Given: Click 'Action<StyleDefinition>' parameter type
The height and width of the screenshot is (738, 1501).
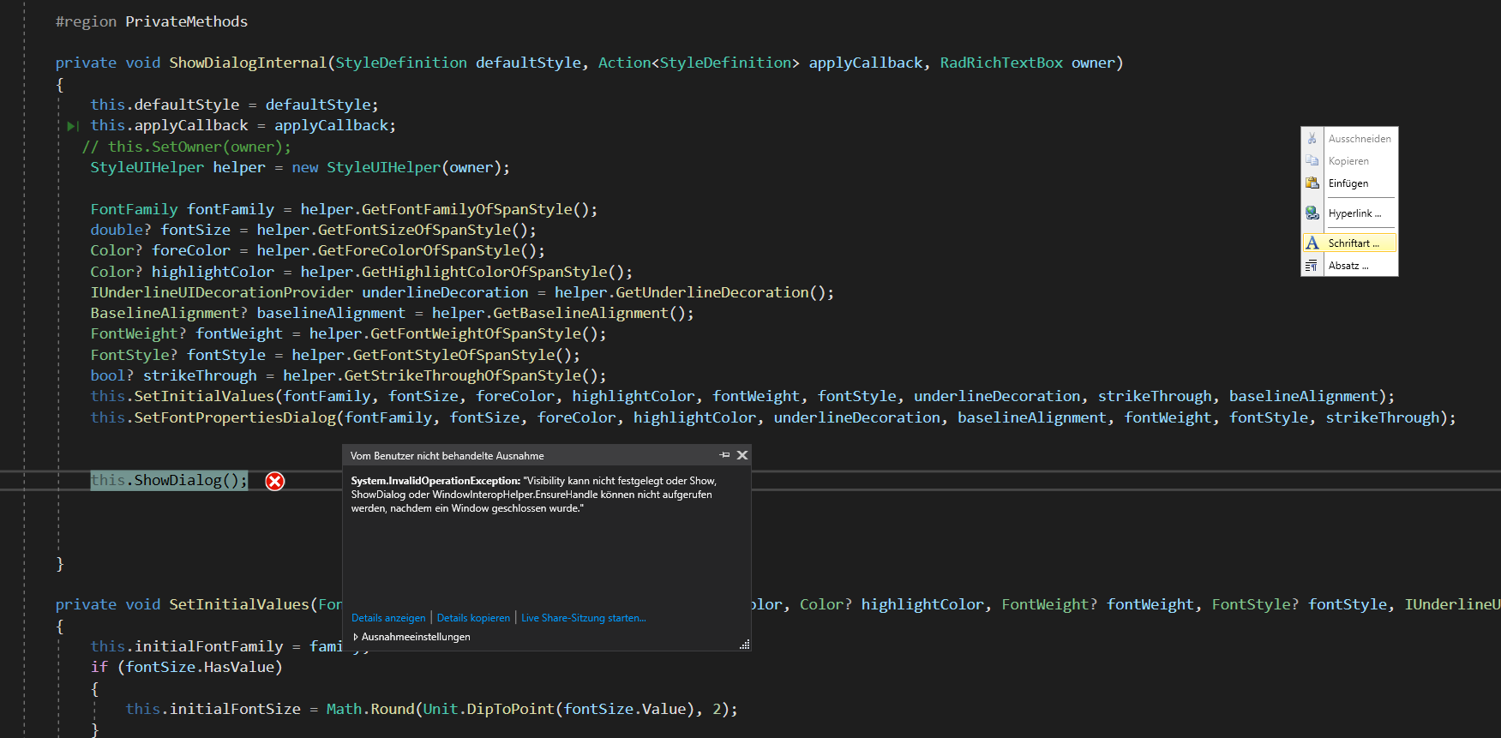Looking at the screenshot, I should coord(699,63).
